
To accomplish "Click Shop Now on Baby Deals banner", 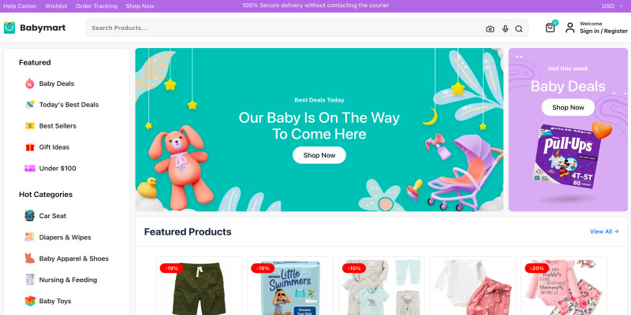I will [568, 107].
